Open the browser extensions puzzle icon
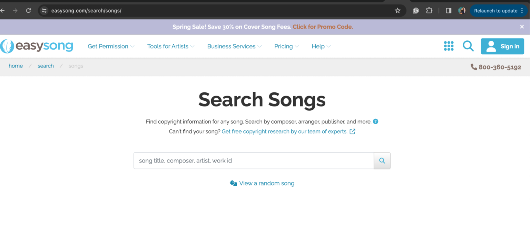530x226 pixels. coord(429,10)
